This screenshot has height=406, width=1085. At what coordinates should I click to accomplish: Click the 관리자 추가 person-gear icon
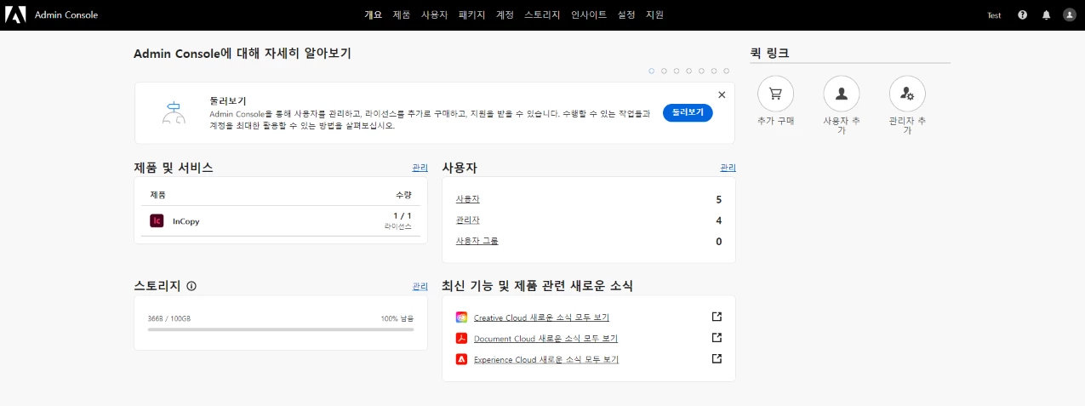coord(907,94)
